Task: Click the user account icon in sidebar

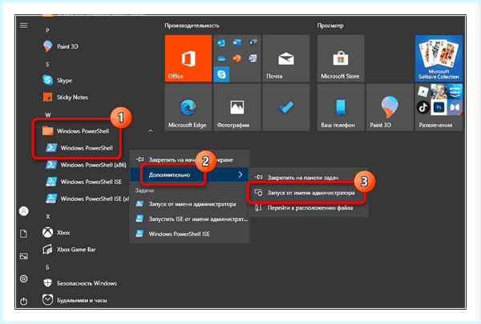Action: click(23, 211)
